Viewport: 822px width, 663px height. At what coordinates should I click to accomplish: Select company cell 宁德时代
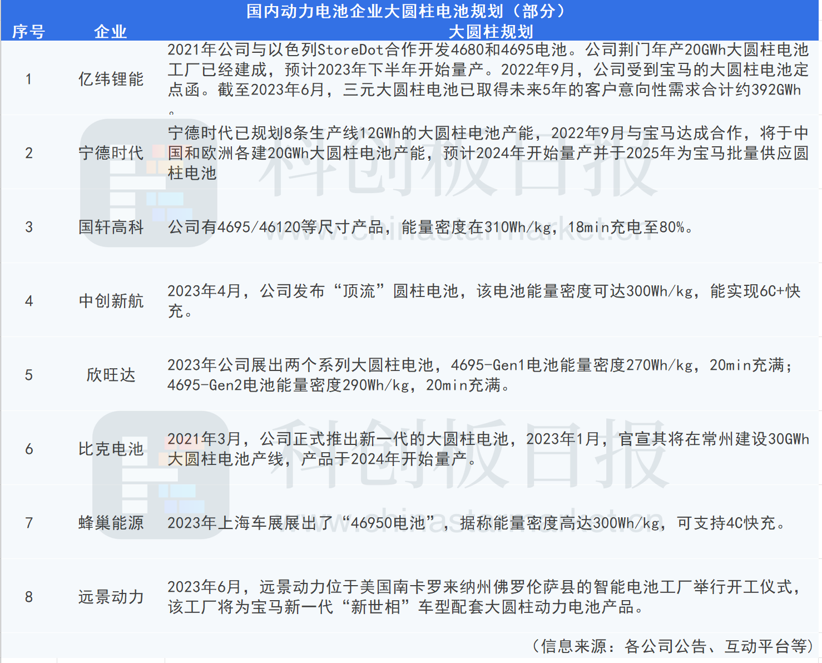click(x=111, y=153)
